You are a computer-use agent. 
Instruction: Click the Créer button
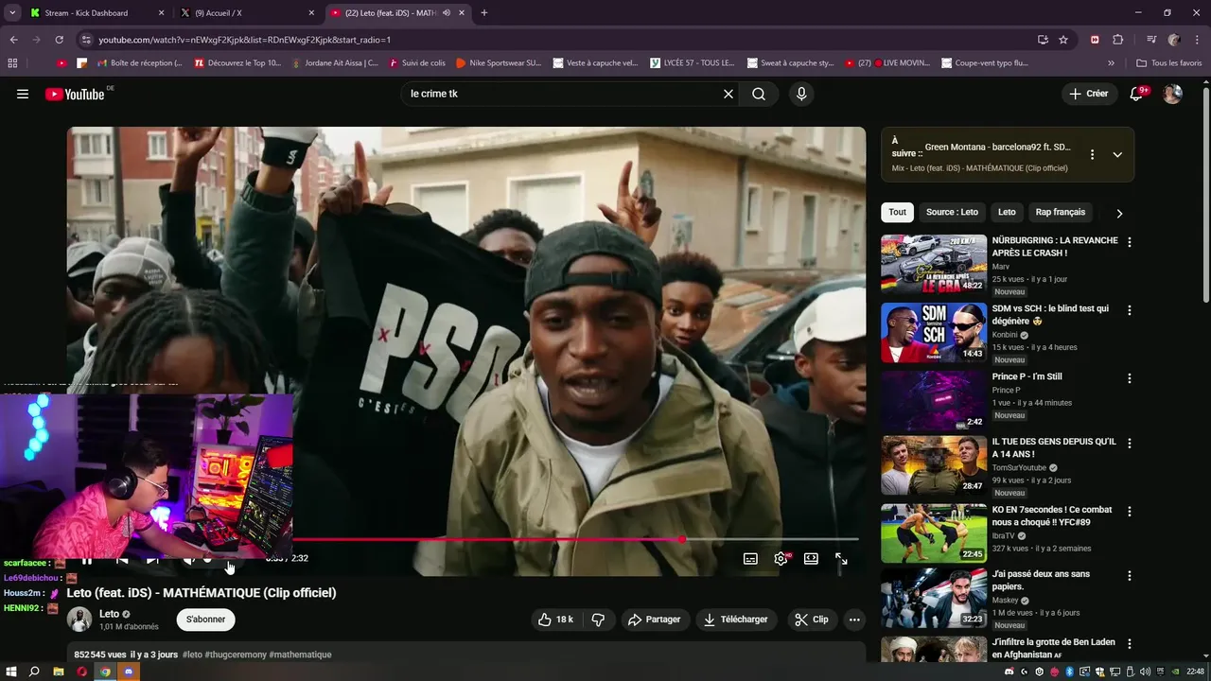click(1088, 94)
